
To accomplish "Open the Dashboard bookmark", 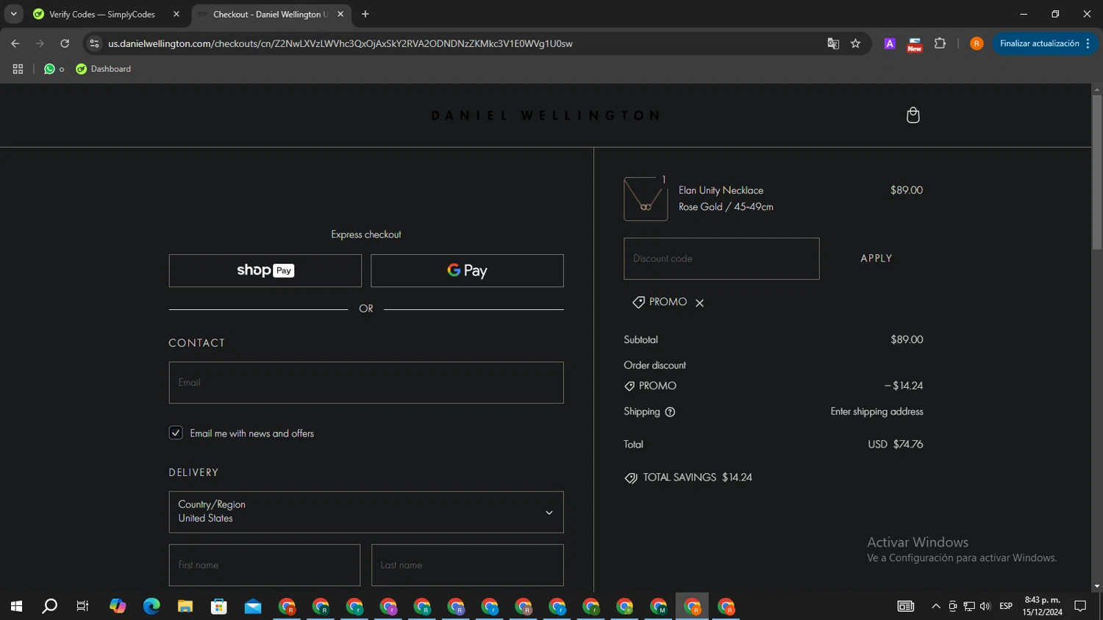I will click(x=104, y=69).
